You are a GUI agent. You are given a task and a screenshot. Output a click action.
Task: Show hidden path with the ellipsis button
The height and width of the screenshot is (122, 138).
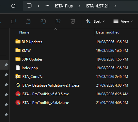[47, 6]
